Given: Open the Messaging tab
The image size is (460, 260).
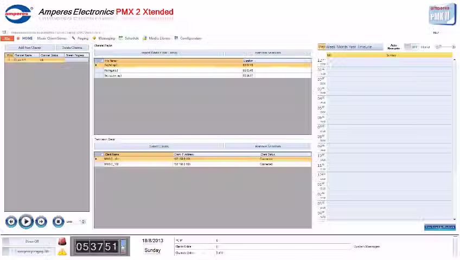Looking at the screenshot, I should (107, 38).
